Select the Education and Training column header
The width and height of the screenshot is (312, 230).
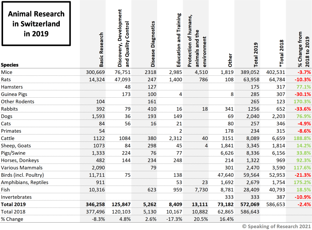point(179,40)
